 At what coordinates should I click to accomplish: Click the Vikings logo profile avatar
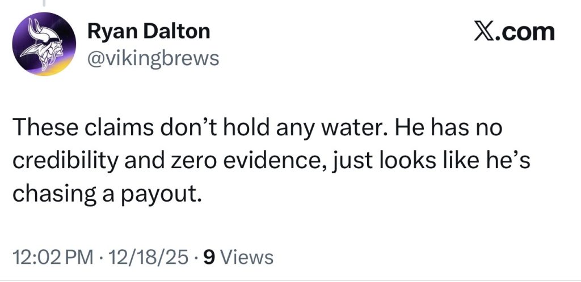tap(44, 44)
